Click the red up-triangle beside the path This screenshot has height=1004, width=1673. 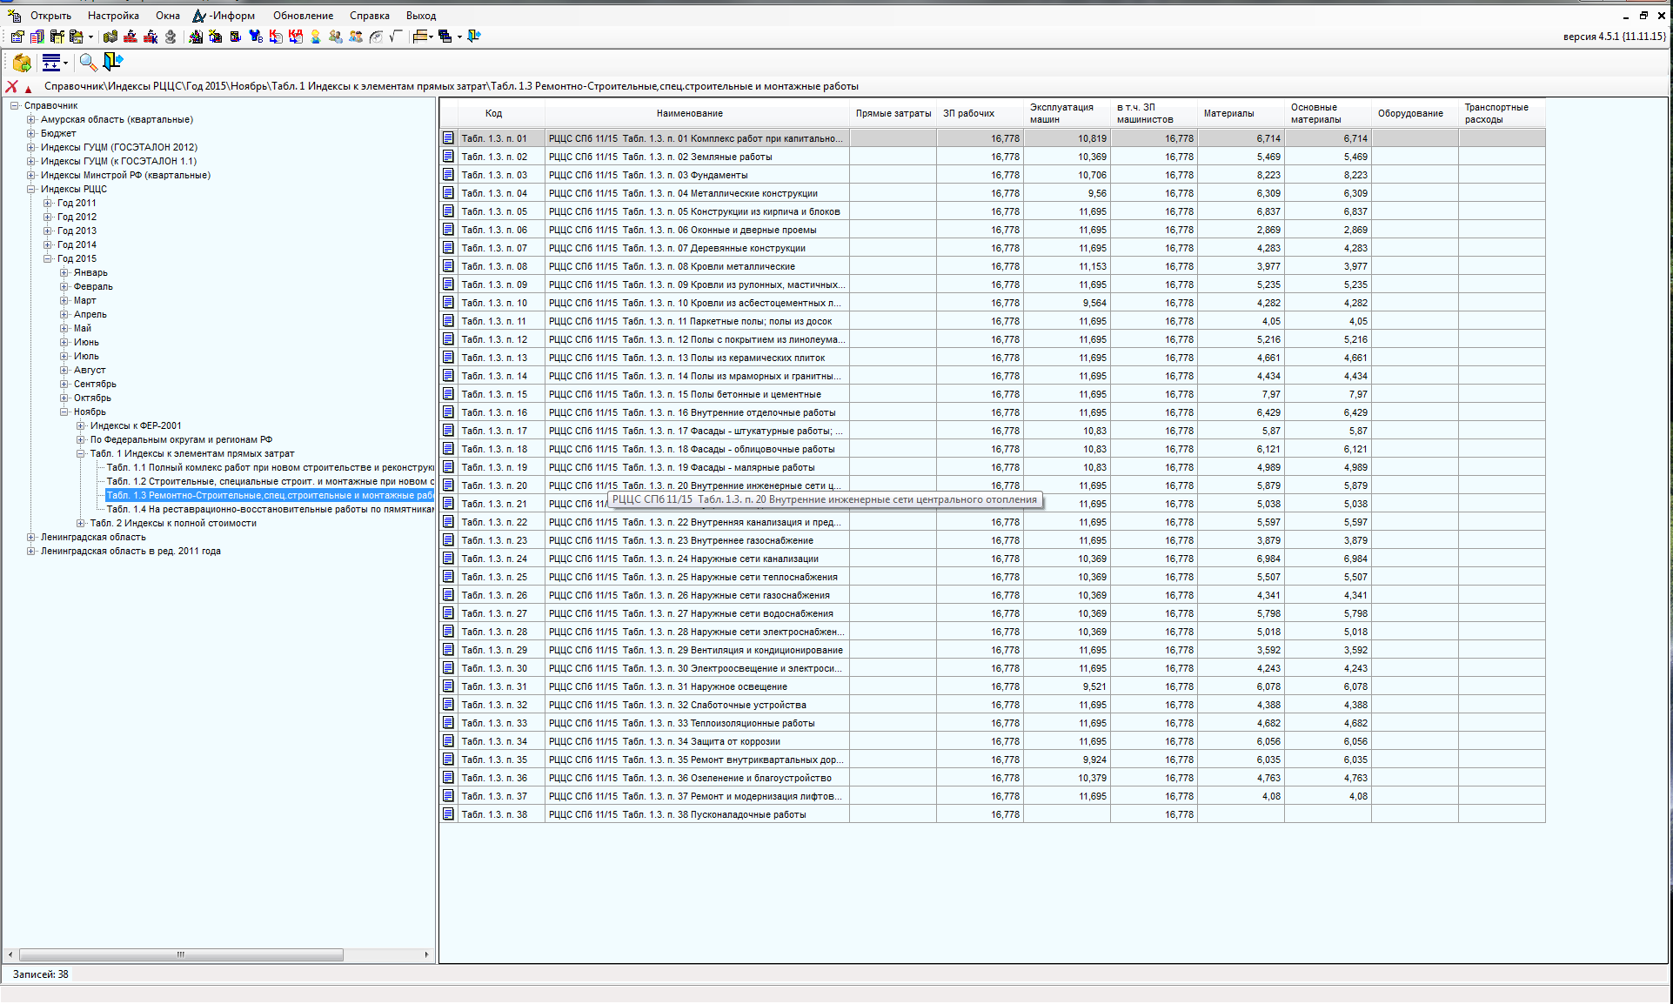[28, 89]
